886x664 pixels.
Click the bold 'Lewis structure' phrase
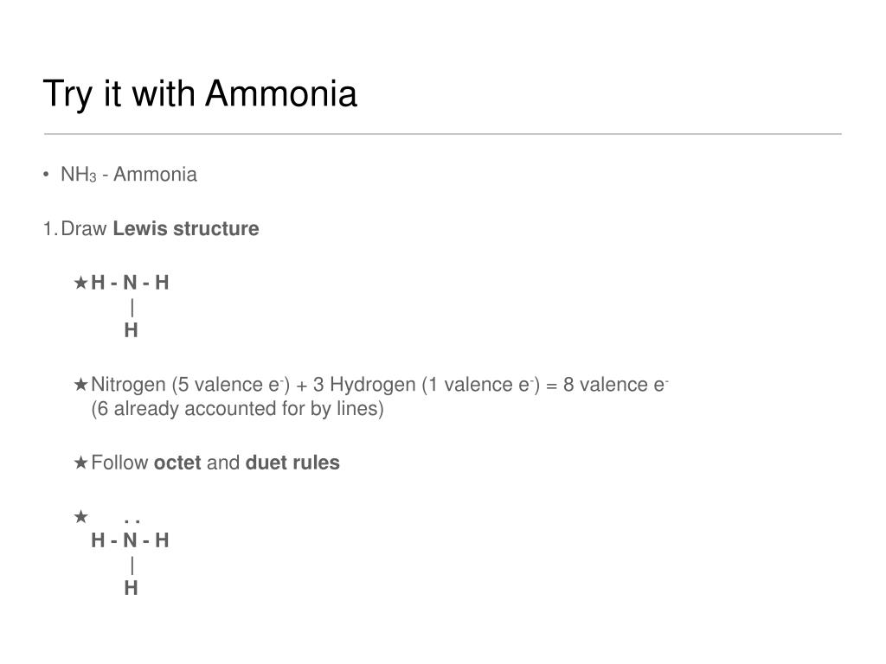[x=186, y=228]
